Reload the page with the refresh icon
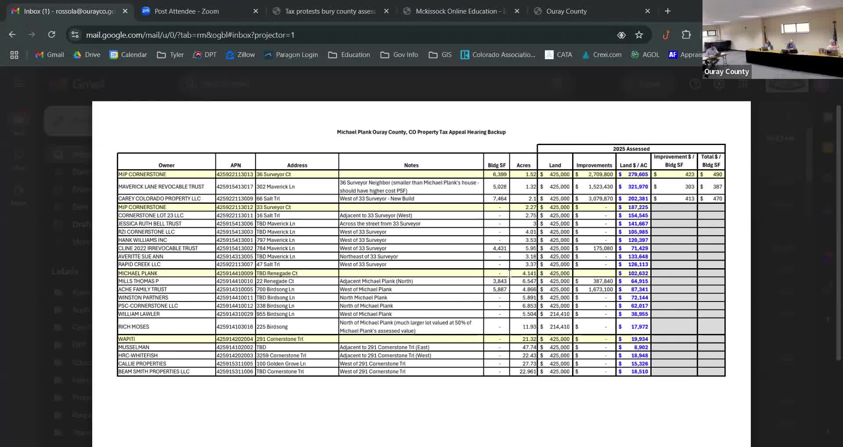Viewport: 843px width, 447px height. click(52, 35)
